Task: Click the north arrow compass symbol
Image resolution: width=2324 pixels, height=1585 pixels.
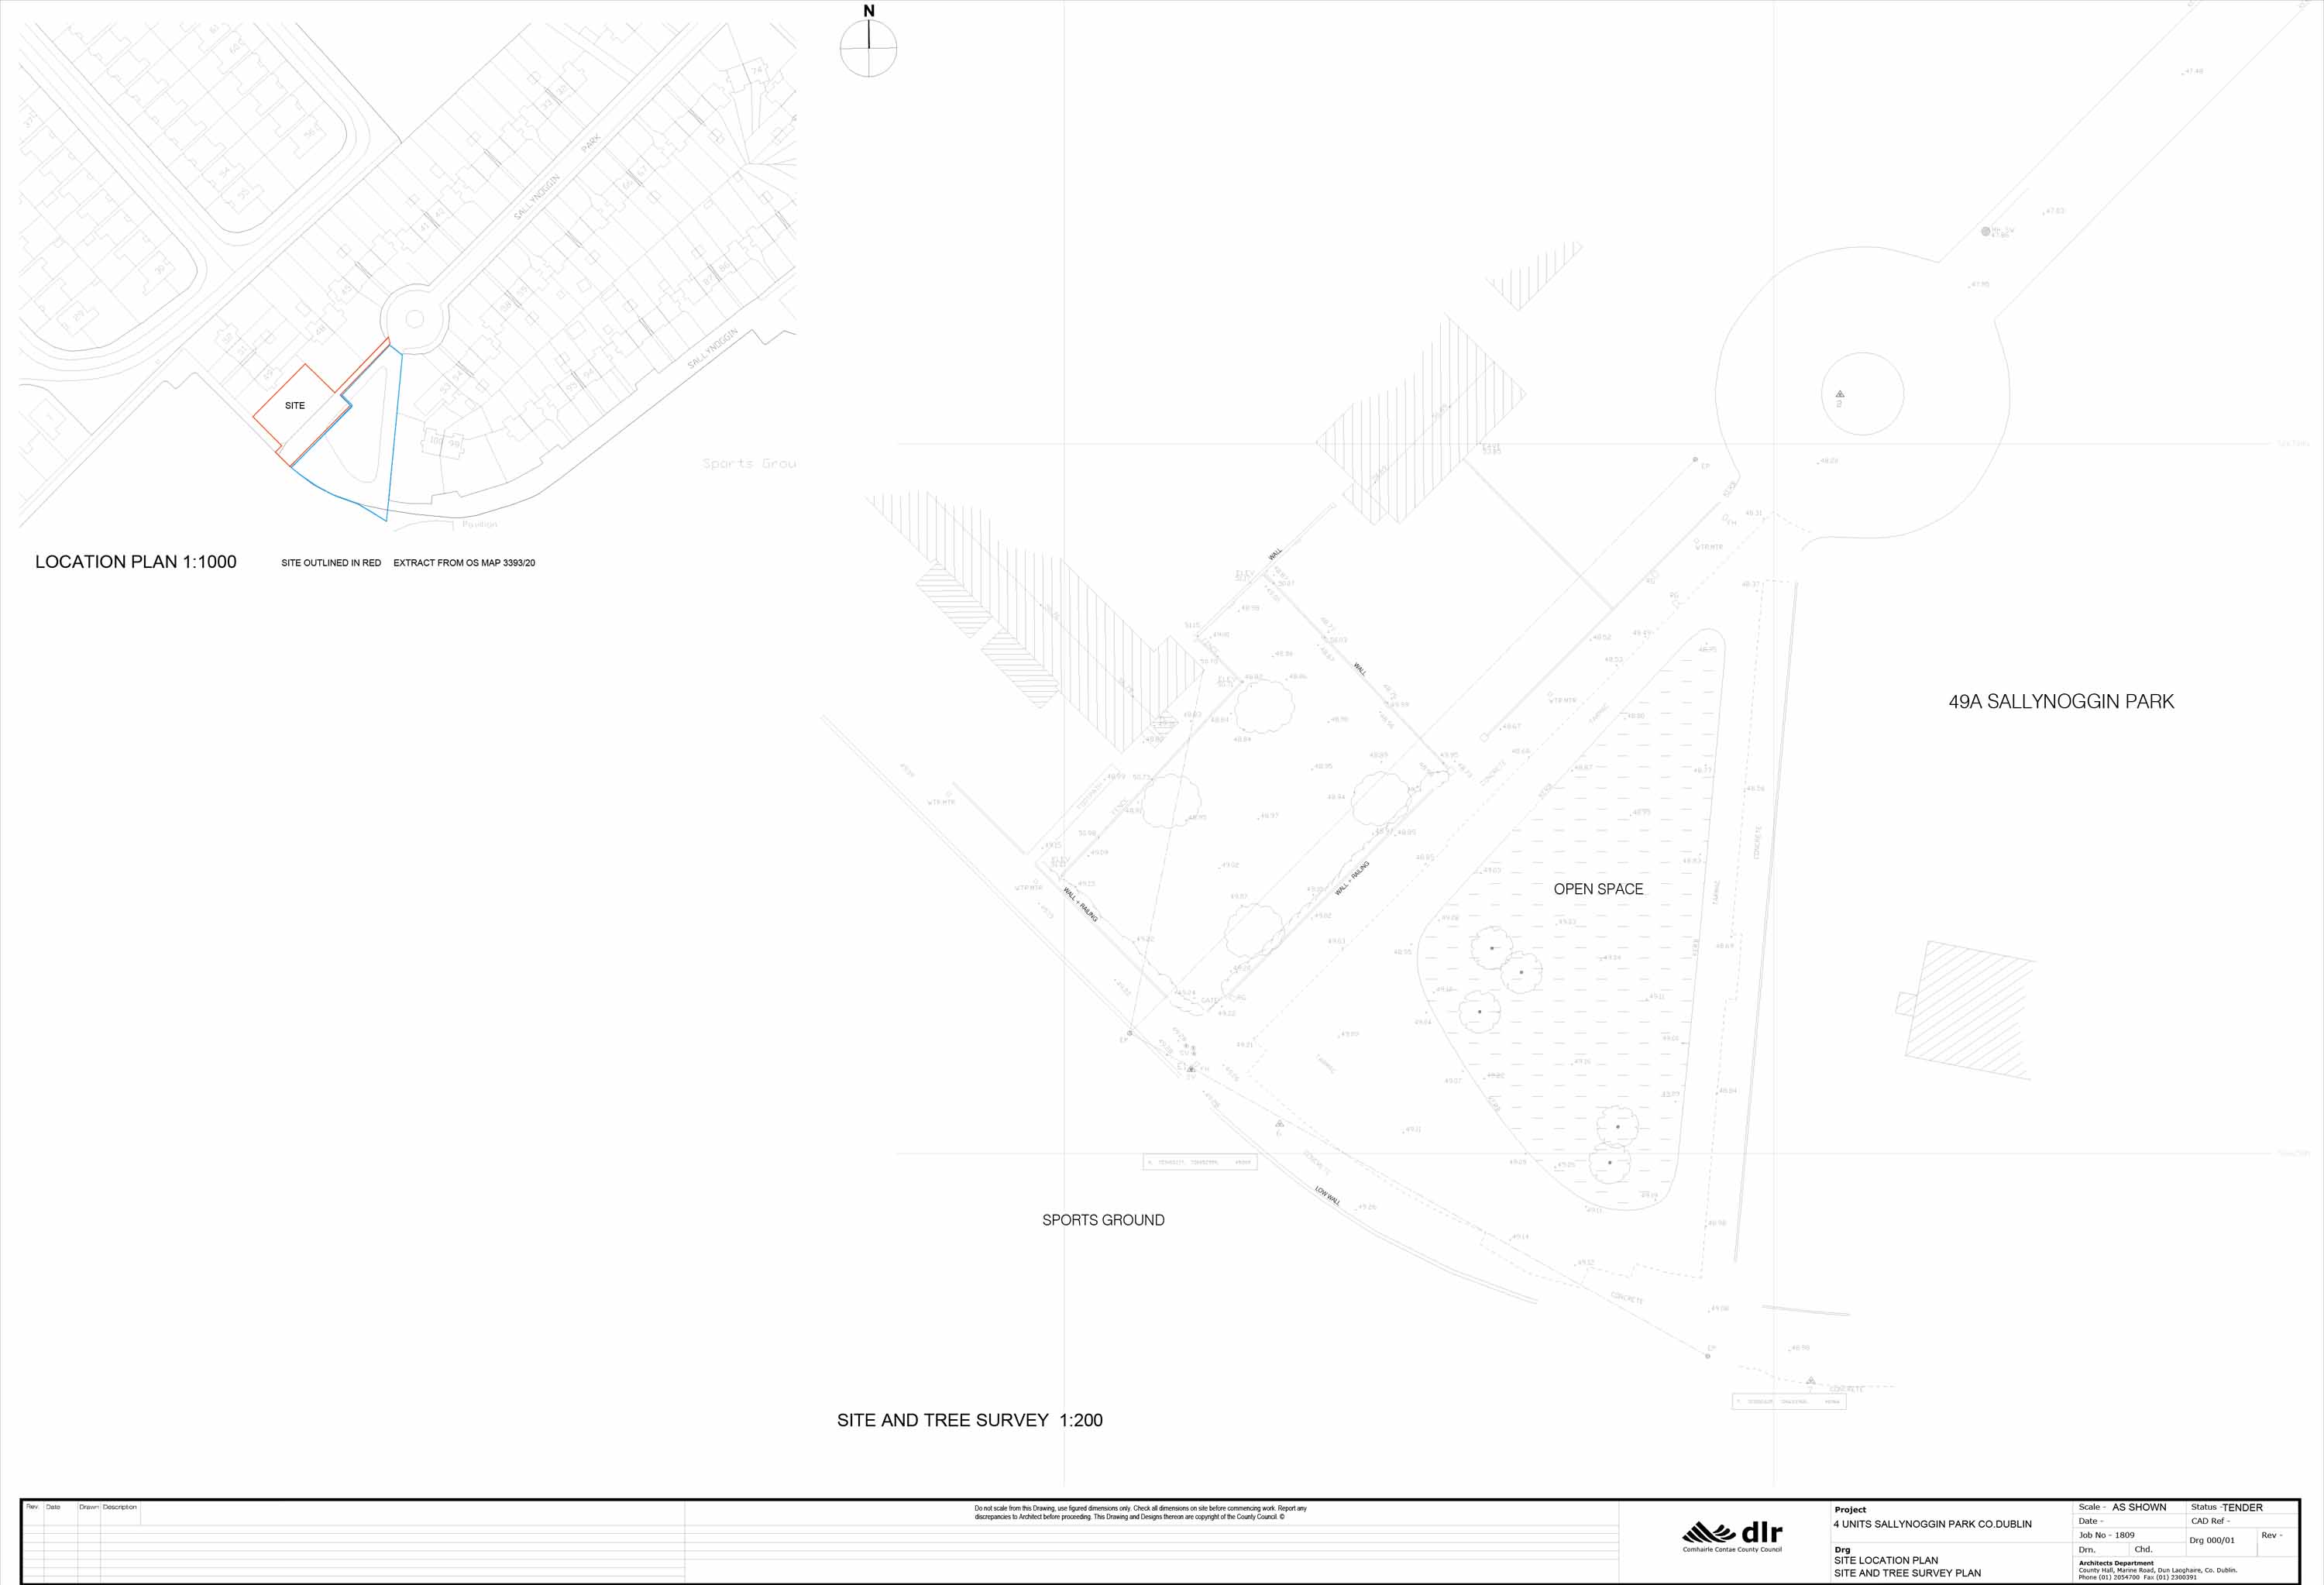Action: [x=868, y=48]
